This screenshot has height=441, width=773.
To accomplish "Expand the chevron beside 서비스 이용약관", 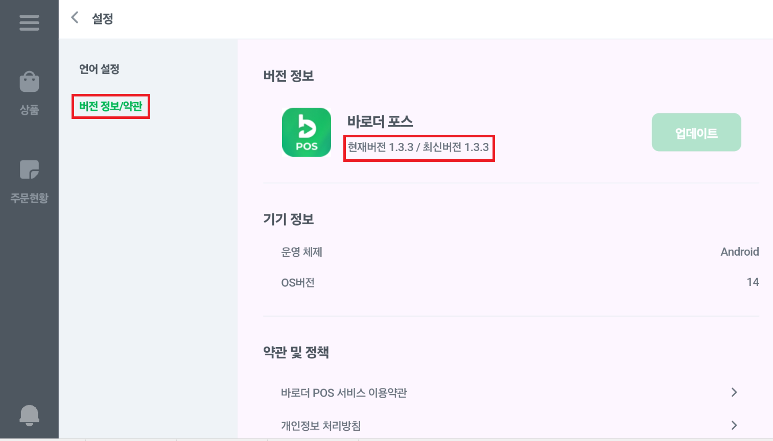I will [x=734, y=392].
